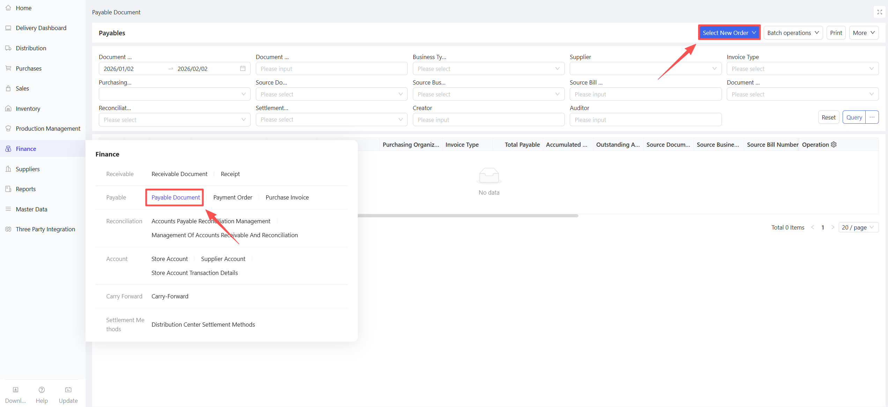The width and height of the screenshot is (888, 407).
Task: Select Purchase Invoice in Finance menu
Action: pyautogui.click(x=287, y=197)
